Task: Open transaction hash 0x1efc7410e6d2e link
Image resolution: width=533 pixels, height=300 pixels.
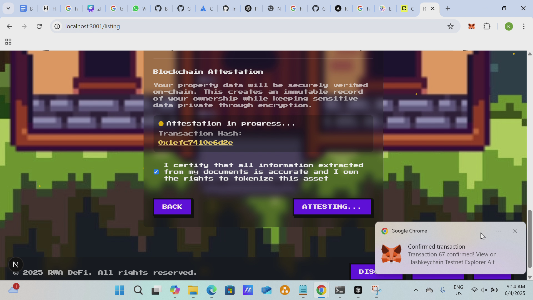Action: pyautogui.click(x=195, y=142)
